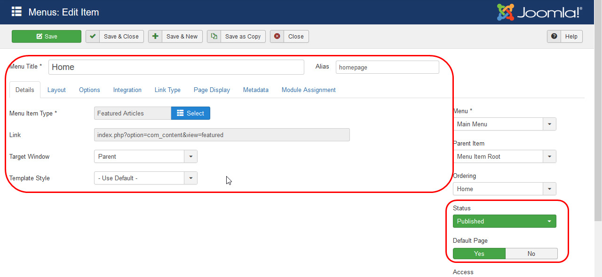
Task: Switch to the Module Assignment tab
Action: tap(309, 90)
